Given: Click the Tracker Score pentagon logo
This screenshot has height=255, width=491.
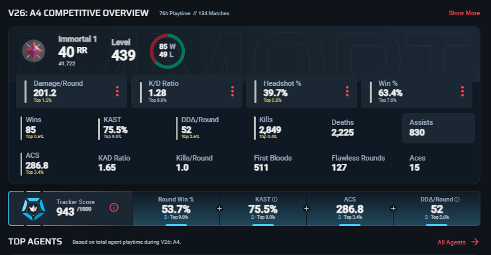Looking at the screenshot, I should (x=33, y=209).
